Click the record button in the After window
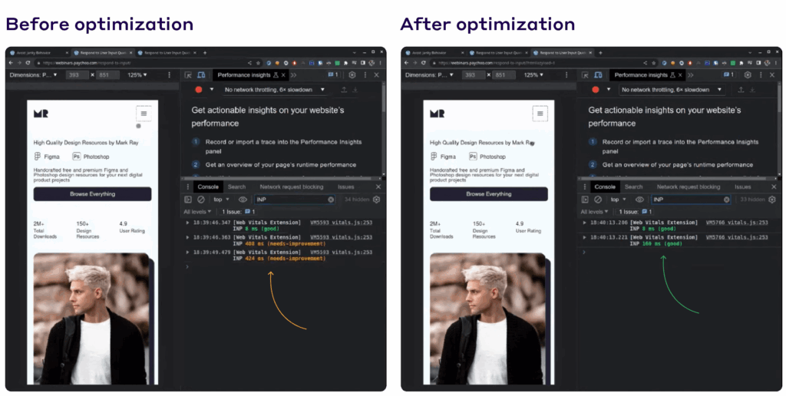 pos(596,90)
